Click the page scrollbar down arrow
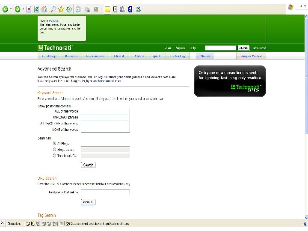Screen dimensions: 308x231 coord(306,217)
